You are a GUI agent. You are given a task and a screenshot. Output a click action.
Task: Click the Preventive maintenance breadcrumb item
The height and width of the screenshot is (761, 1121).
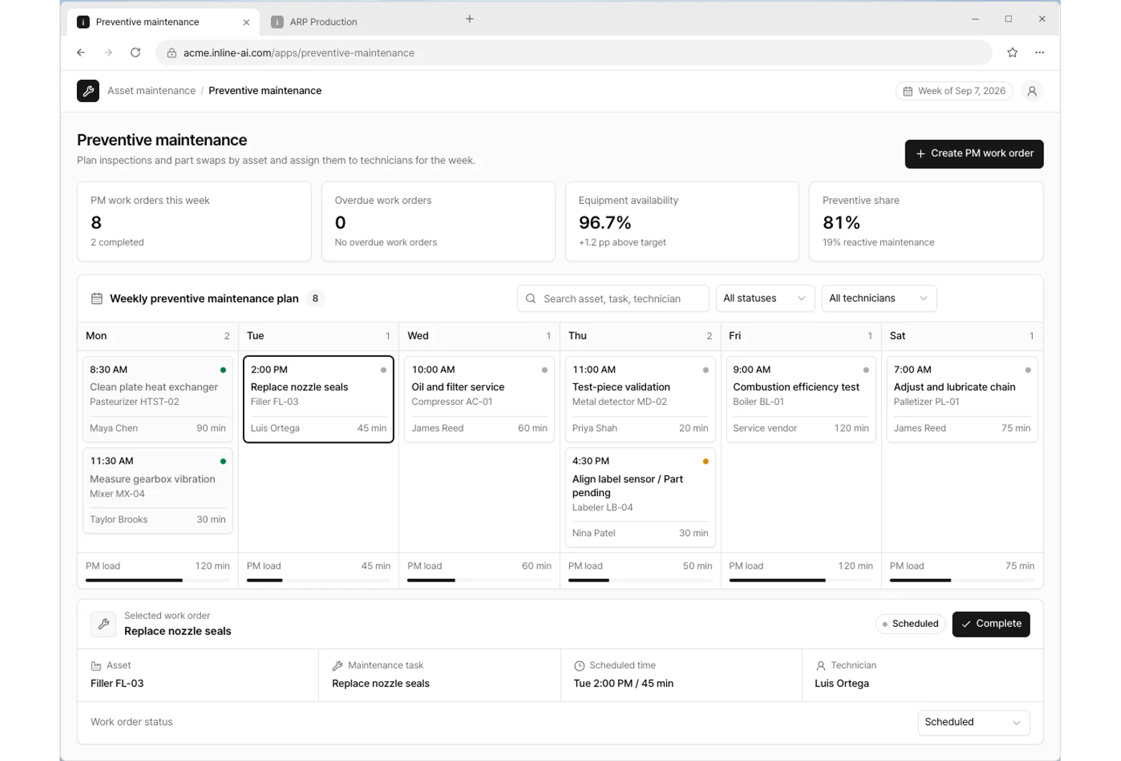tap(265, 91)
